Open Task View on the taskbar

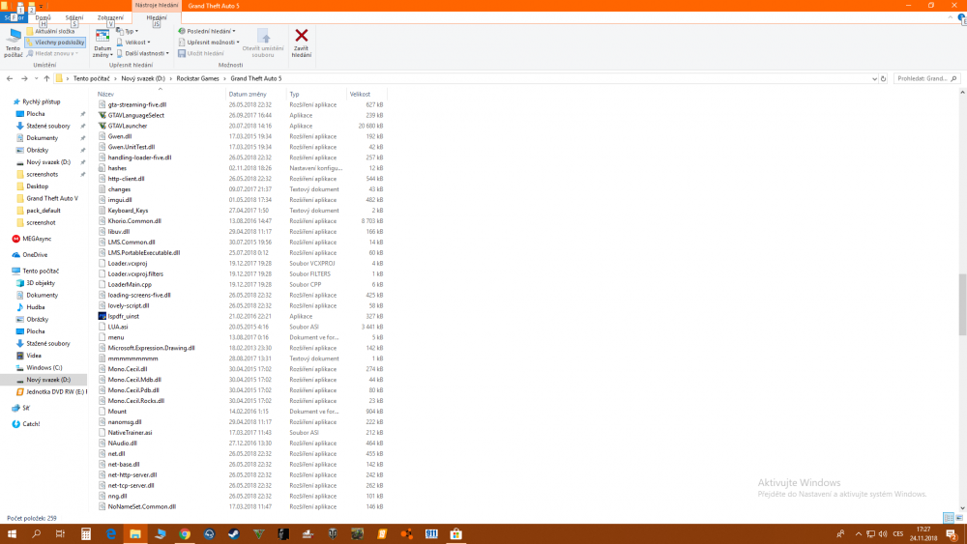pos(60,533)
